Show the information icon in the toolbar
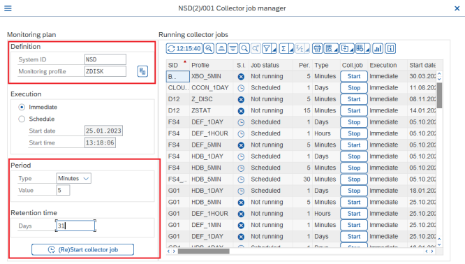Screen dimensions: 465x264 coord(390,48)
